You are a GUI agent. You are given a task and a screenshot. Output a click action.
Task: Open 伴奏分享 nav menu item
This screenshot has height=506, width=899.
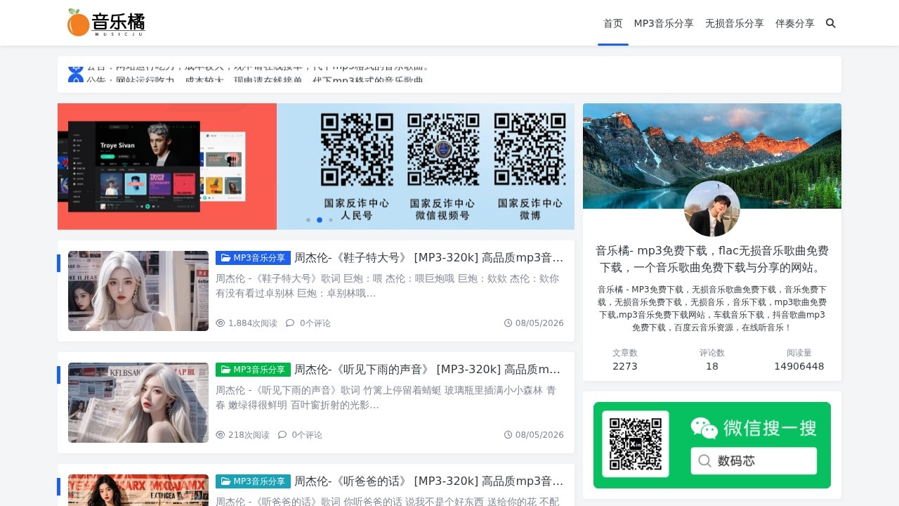[795, 23]
